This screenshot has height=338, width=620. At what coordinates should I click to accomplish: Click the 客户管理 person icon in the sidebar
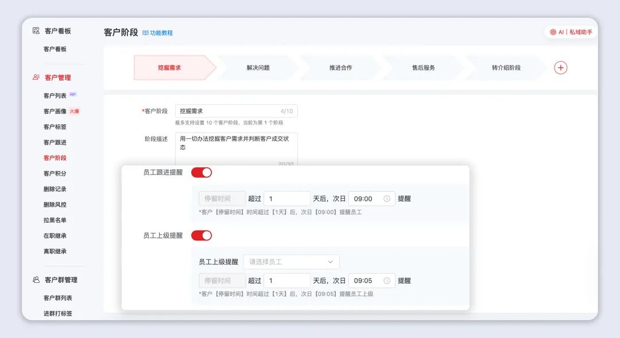click(x=36, y=76)
